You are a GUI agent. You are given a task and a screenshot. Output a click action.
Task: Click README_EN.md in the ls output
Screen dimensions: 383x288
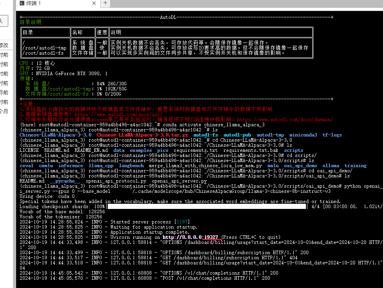click(91, 150)
